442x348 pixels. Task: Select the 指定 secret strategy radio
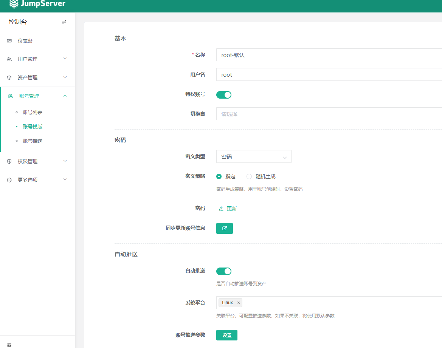point(219,177)
